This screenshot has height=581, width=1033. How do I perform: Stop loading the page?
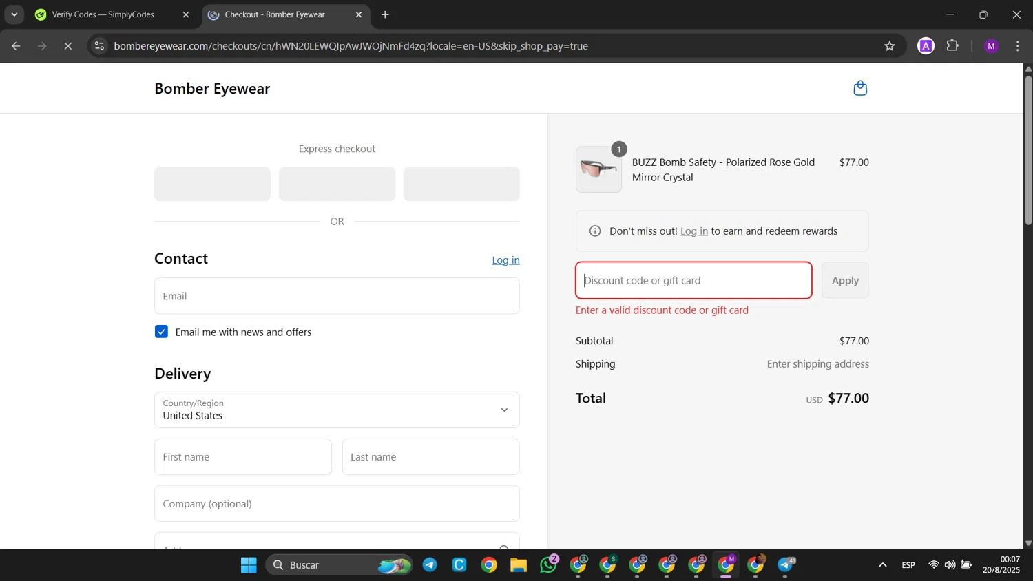coord(67,46)
